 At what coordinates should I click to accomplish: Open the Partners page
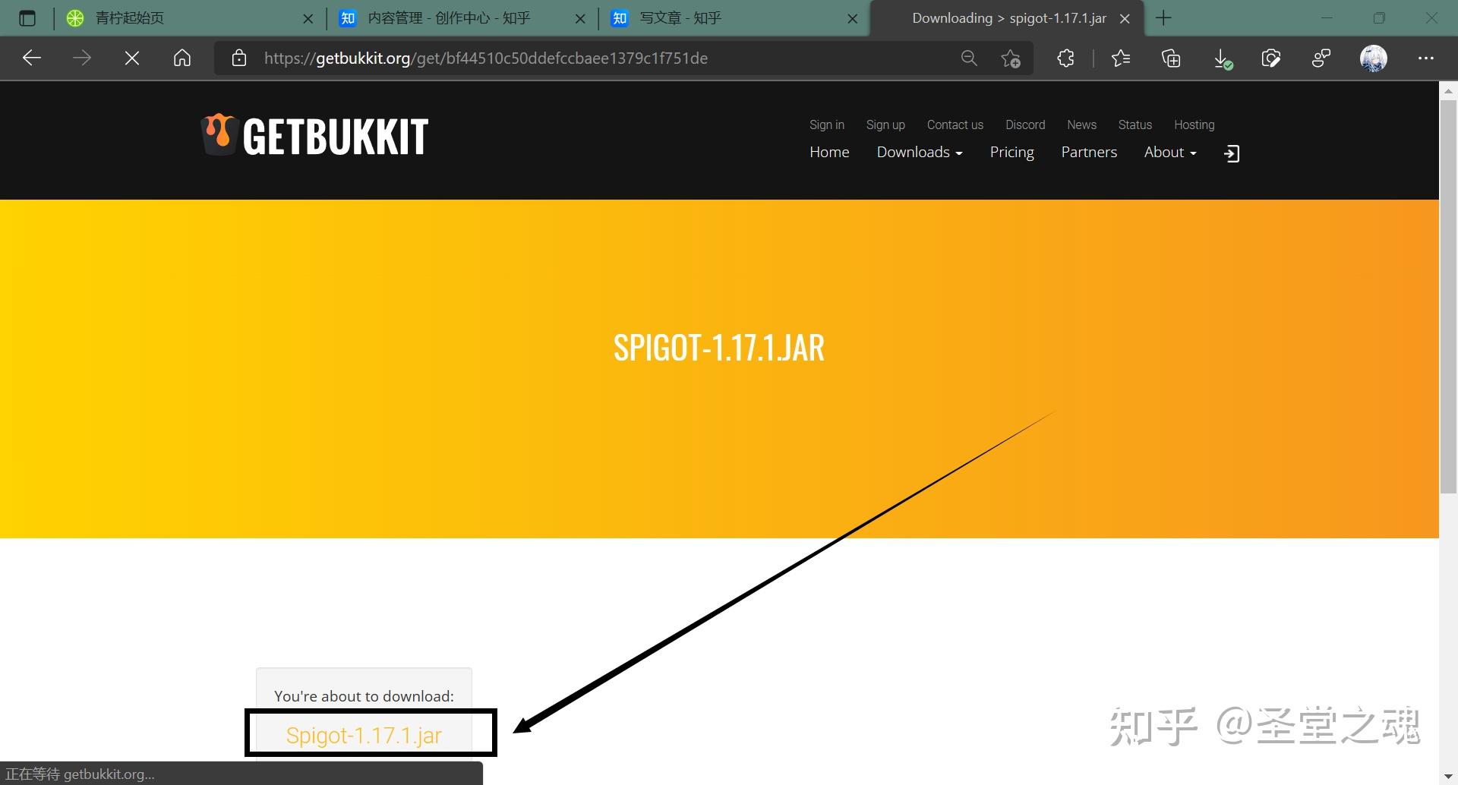[x=1089, y=152]
